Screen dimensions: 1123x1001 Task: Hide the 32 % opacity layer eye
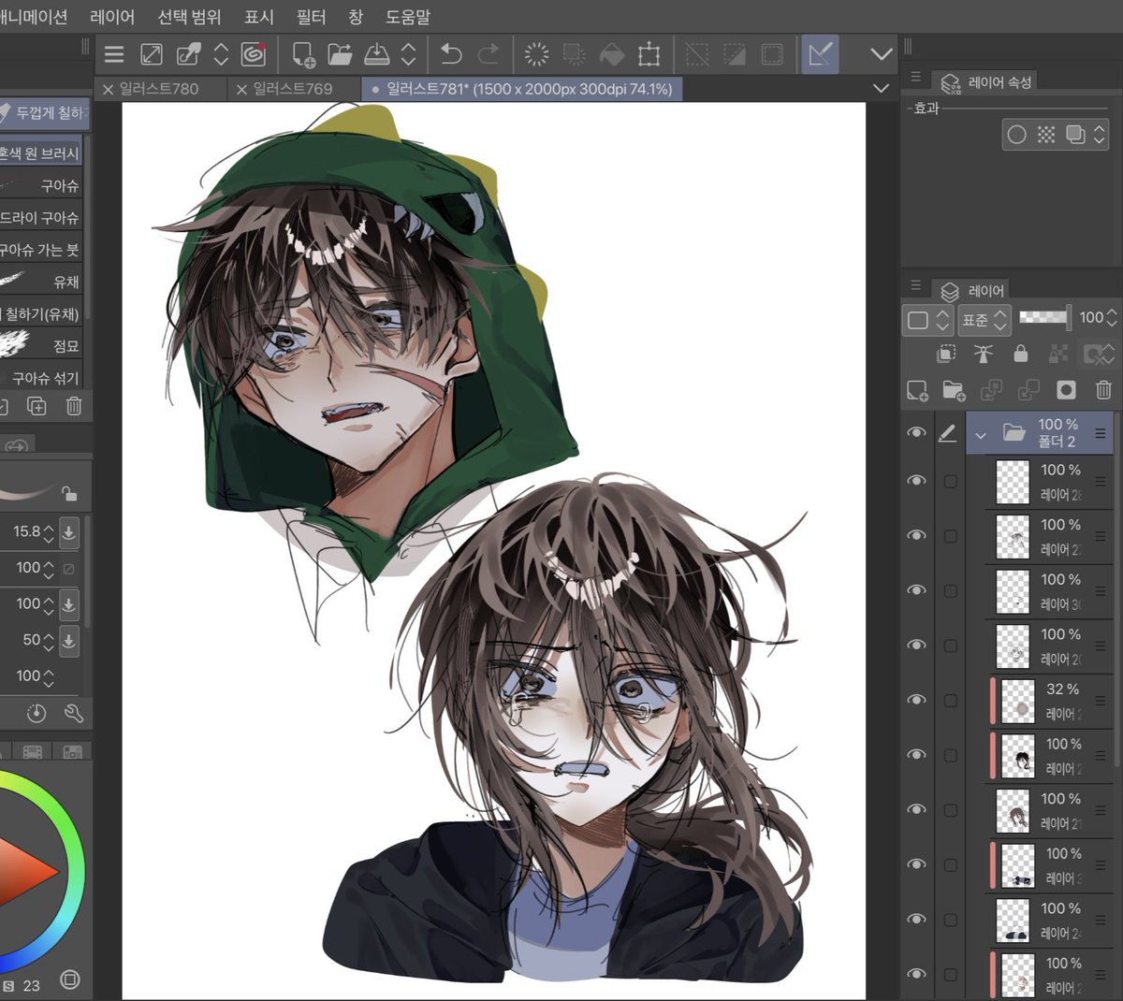pyautogui.click(x=917, y=700)
